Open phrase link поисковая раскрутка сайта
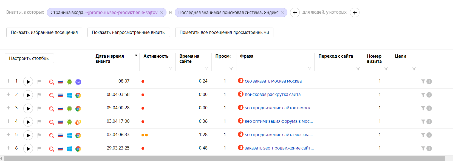453x164 pixels. [273, 95]
